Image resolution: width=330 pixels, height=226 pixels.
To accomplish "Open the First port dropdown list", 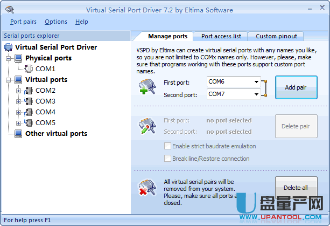I will 256,82.
